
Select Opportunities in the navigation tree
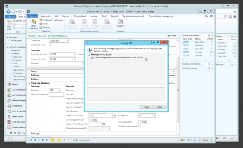[x=18, y=70]
